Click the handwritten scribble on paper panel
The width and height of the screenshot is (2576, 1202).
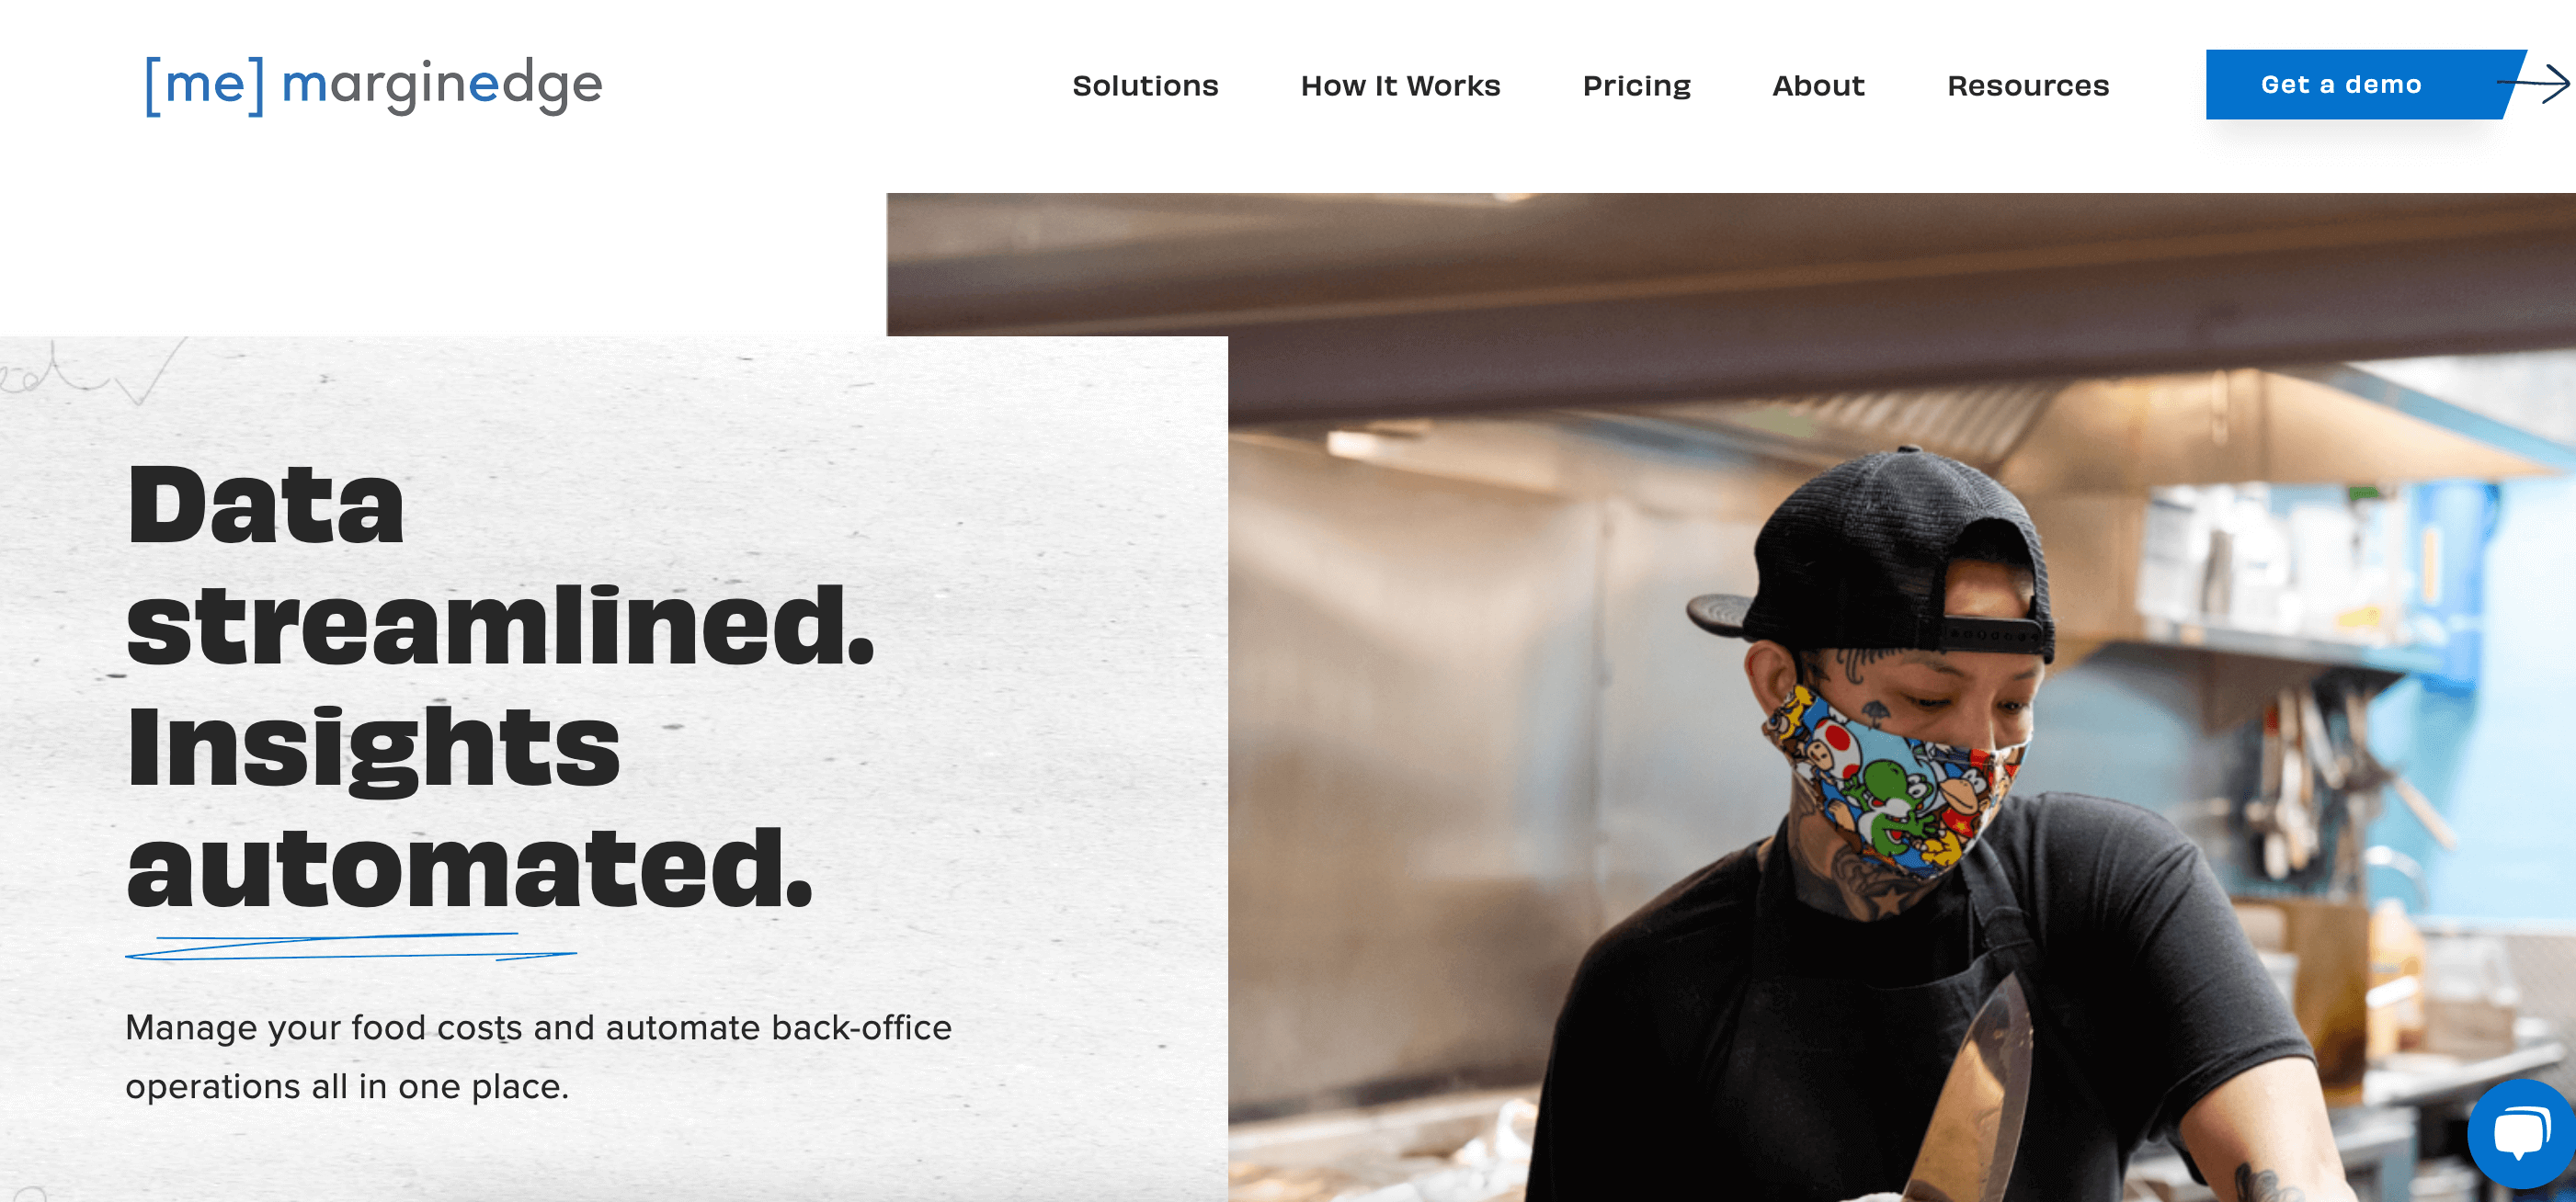coord(90,371)
